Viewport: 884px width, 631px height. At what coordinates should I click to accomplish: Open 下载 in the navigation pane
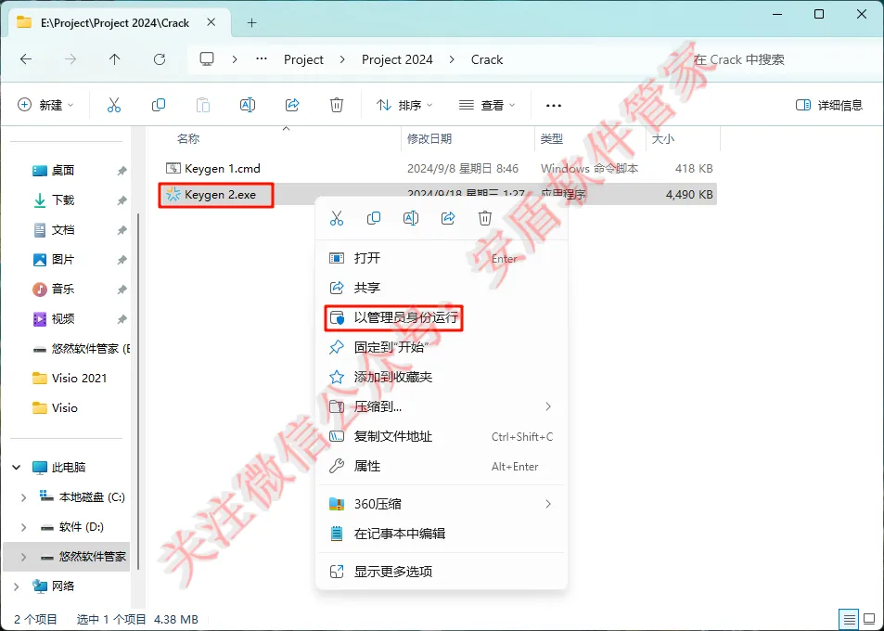(62, 200)
